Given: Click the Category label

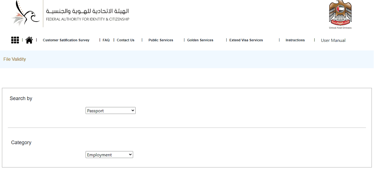Looking at the screenshot, I should coord(21,142).
